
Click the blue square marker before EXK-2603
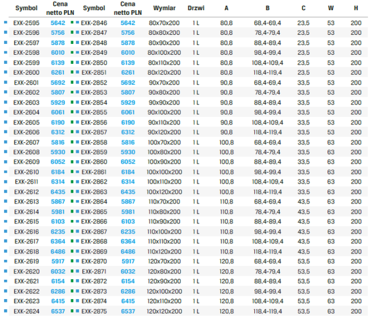click(6, 103)
